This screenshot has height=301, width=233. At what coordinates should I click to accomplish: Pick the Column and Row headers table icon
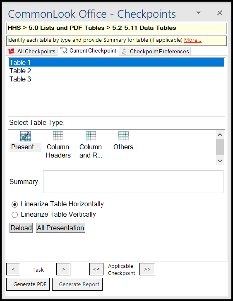tap(91, 136)
